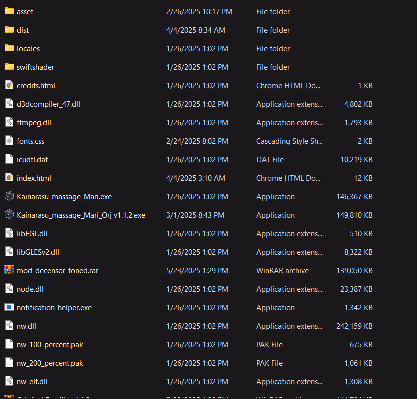This screenshot has width=417, height=399.
Task: Click the date "5/23/2025 1:29 PM"
Action: pyautogui.click(x=197, y=271)
